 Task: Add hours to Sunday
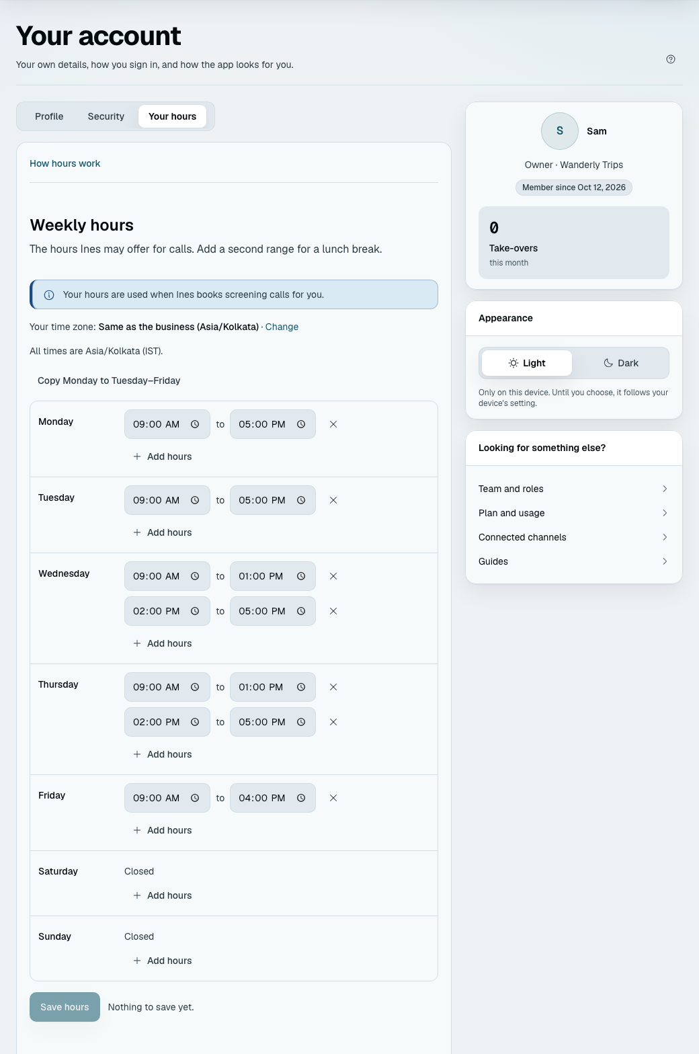pos(163,961)
